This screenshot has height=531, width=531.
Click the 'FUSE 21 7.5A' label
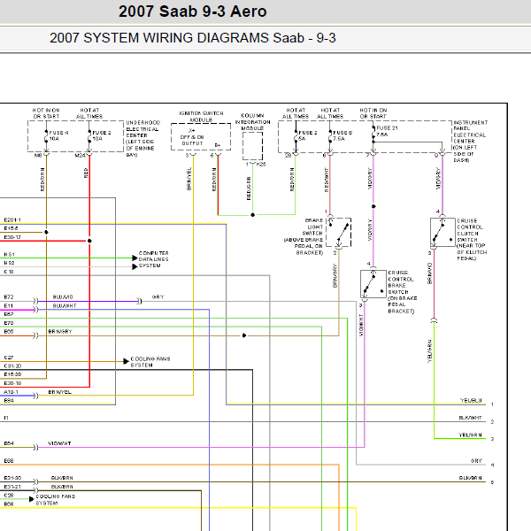tap(387, 131)
